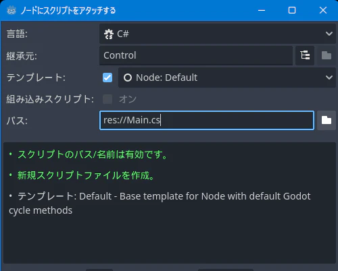The image size is (338, 271).
Task: Click the Control inherits text field
Action: [x=196, y=55]
